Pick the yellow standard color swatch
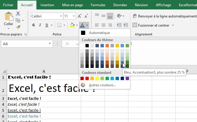This screenshot has width=197, height=122. click(97, 79)
